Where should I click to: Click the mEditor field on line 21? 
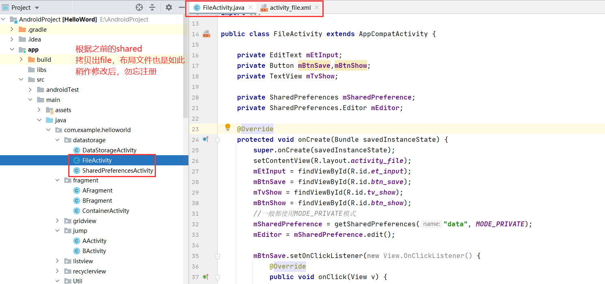tap(385, 108)
